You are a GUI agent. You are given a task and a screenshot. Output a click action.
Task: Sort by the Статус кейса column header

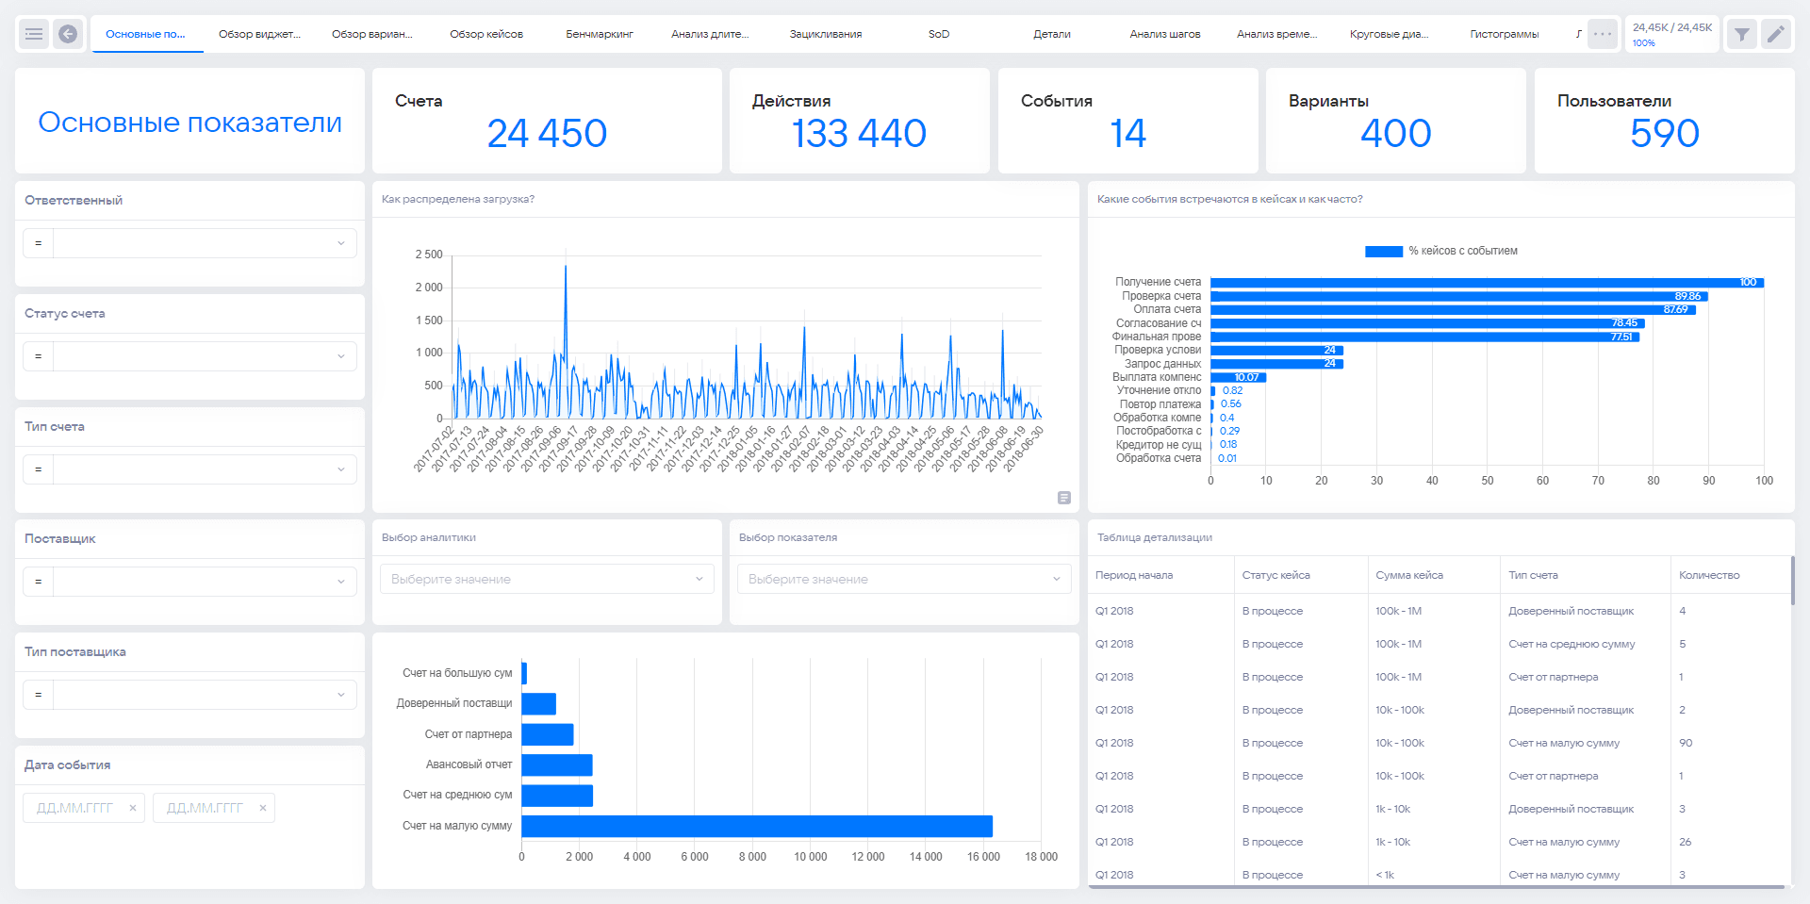1276,575
